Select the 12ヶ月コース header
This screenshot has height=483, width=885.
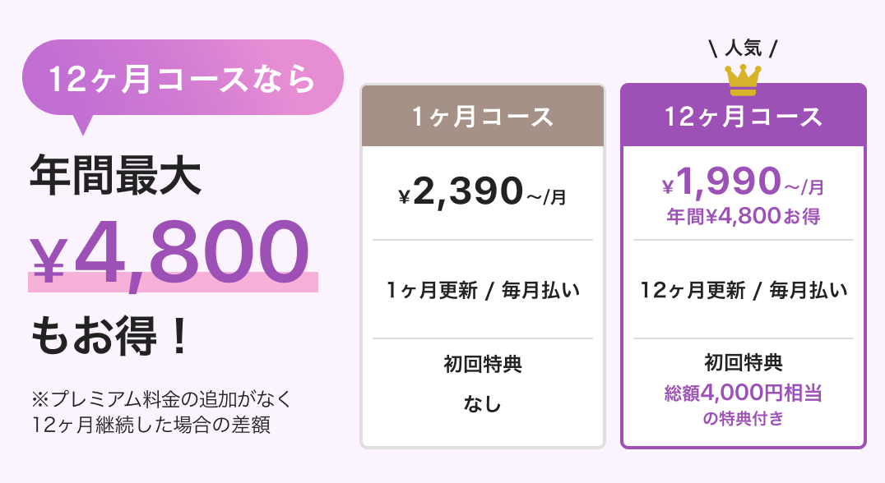744,116
